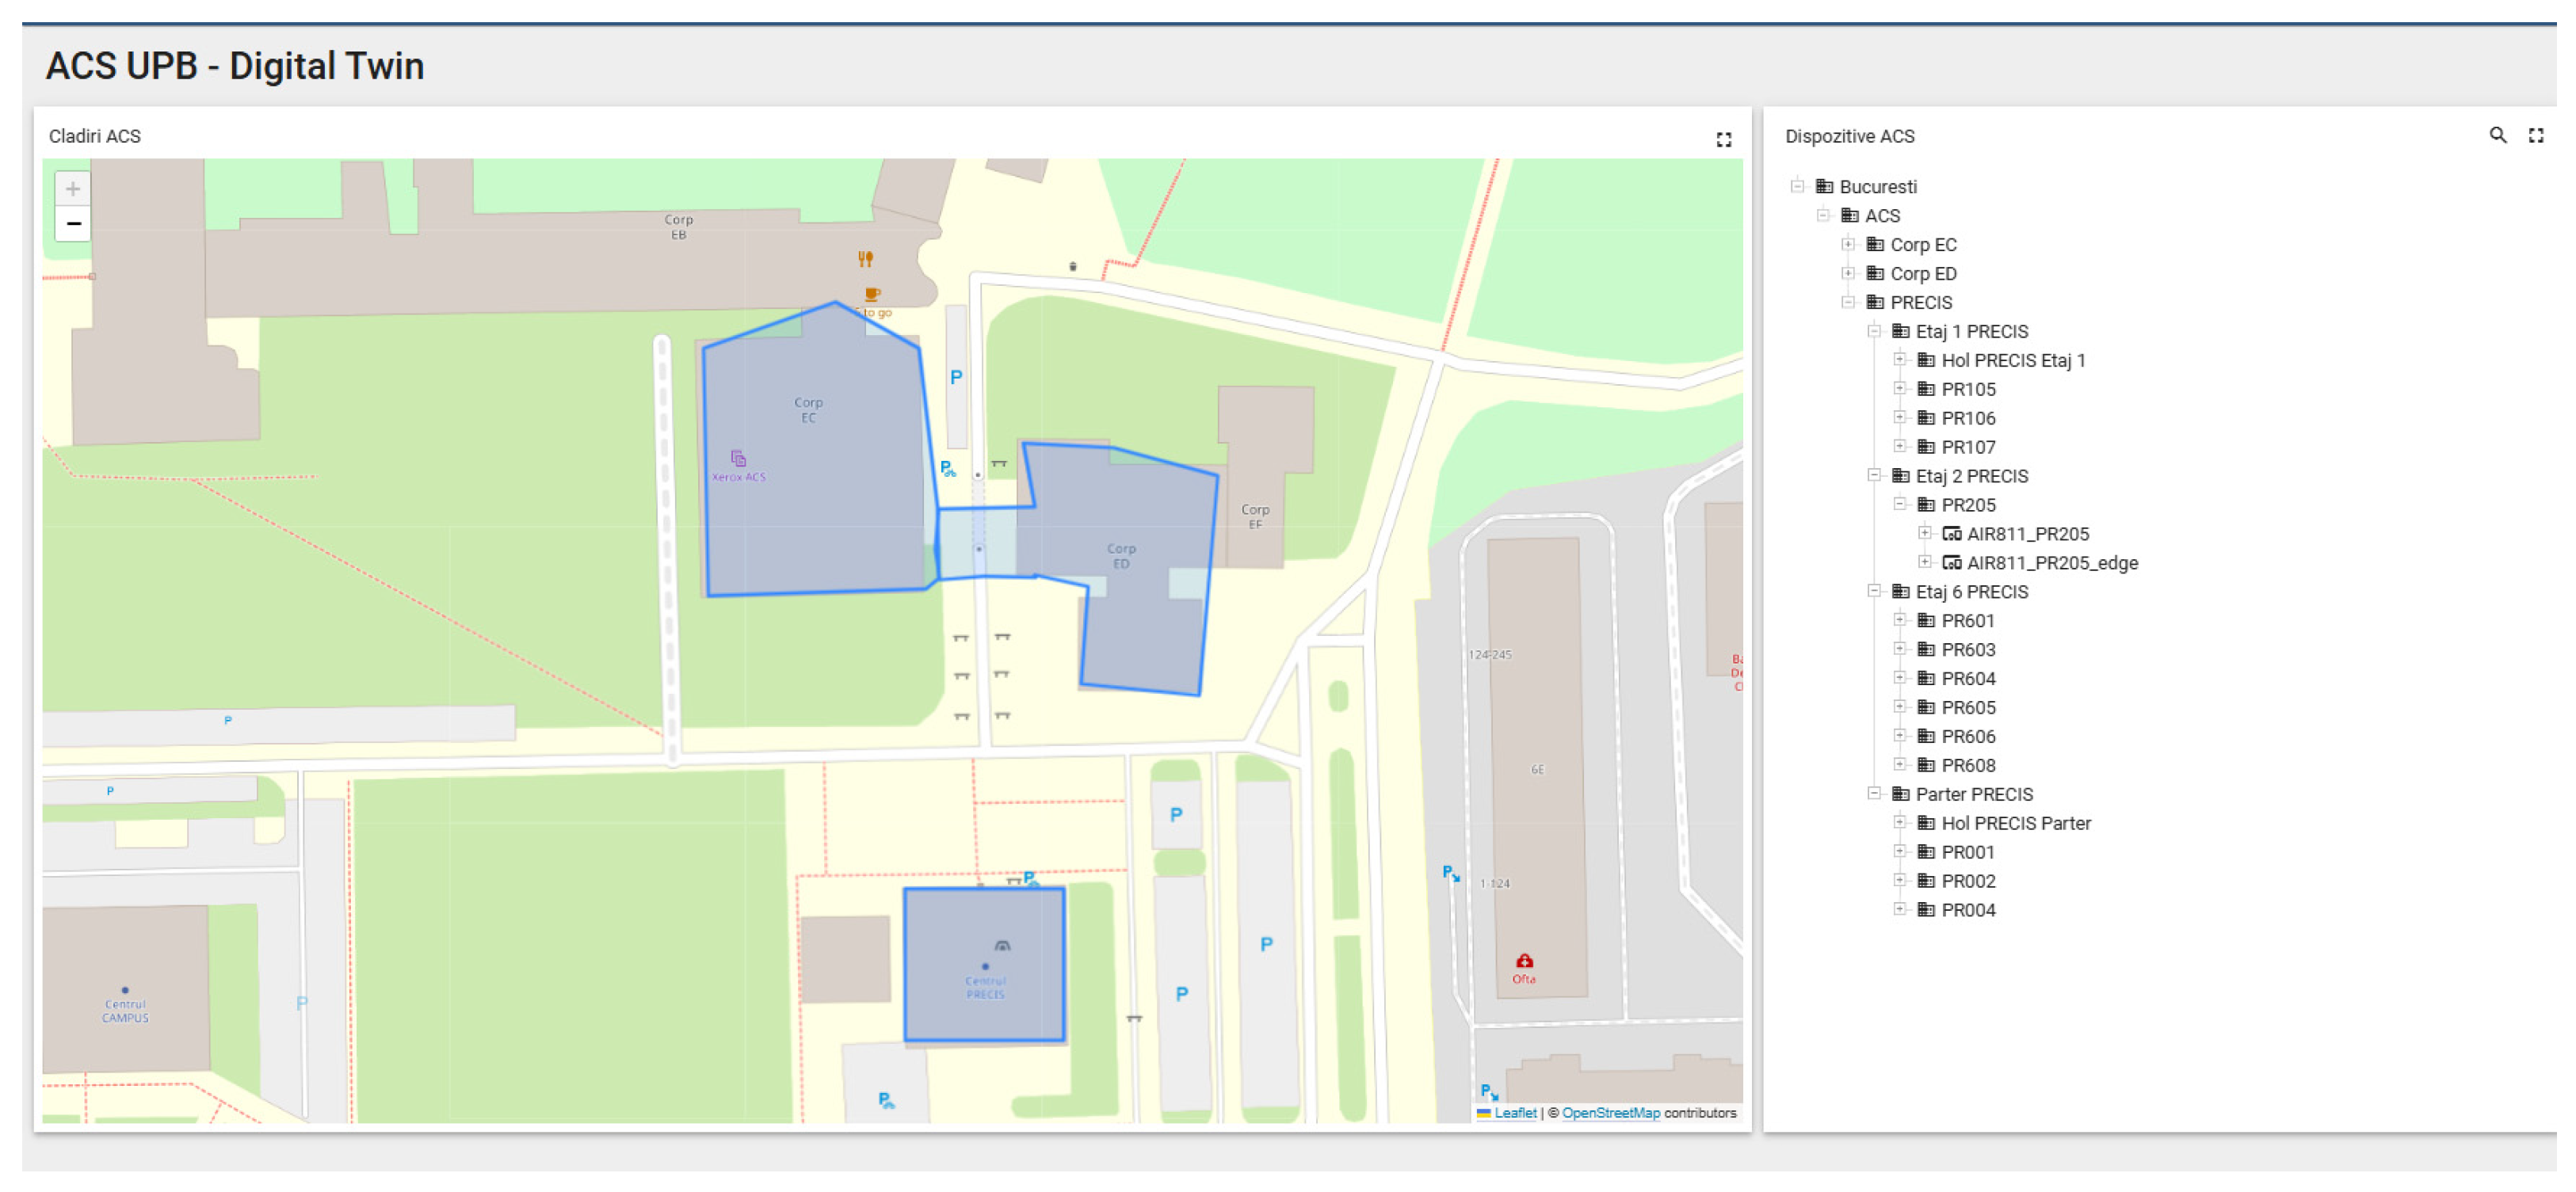Screen dimensions: 2576x1192
Task: Zoom out on the map
Action: click(x=73, y=224)
